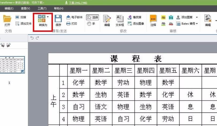Click the 课程表 title in document
This screenshot has width=217, height=126.
click(136, 59)
